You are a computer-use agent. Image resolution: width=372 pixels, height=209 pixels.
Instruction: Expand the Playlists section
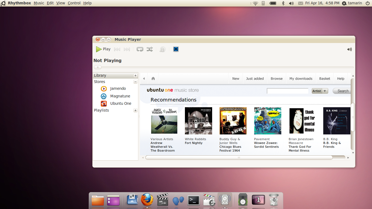tap(135, 110)
